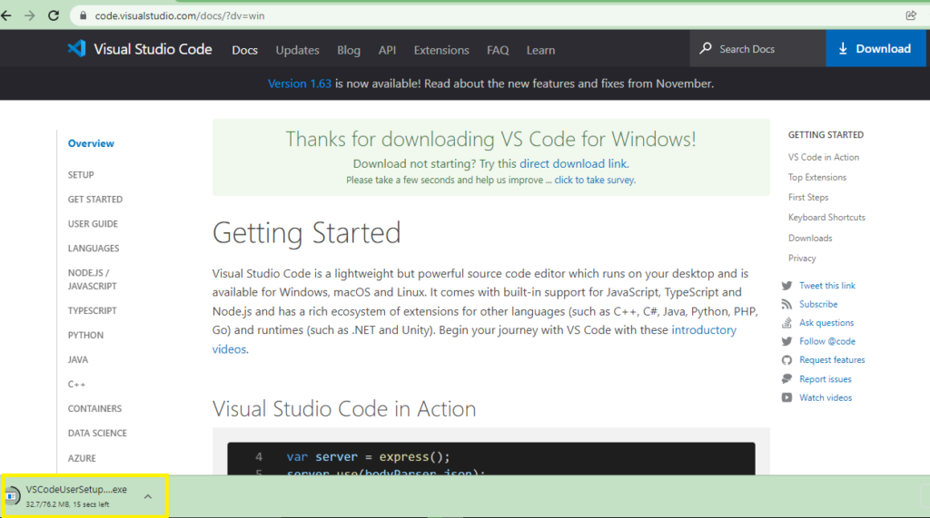Viewport: 930px width, 518px height.
Task: Open the VSCodeUserSetup exe download item
Action: [84, 496]
